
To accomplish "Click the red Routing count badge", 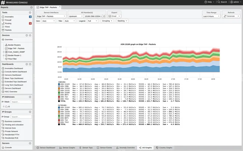I will click(30, 23).
